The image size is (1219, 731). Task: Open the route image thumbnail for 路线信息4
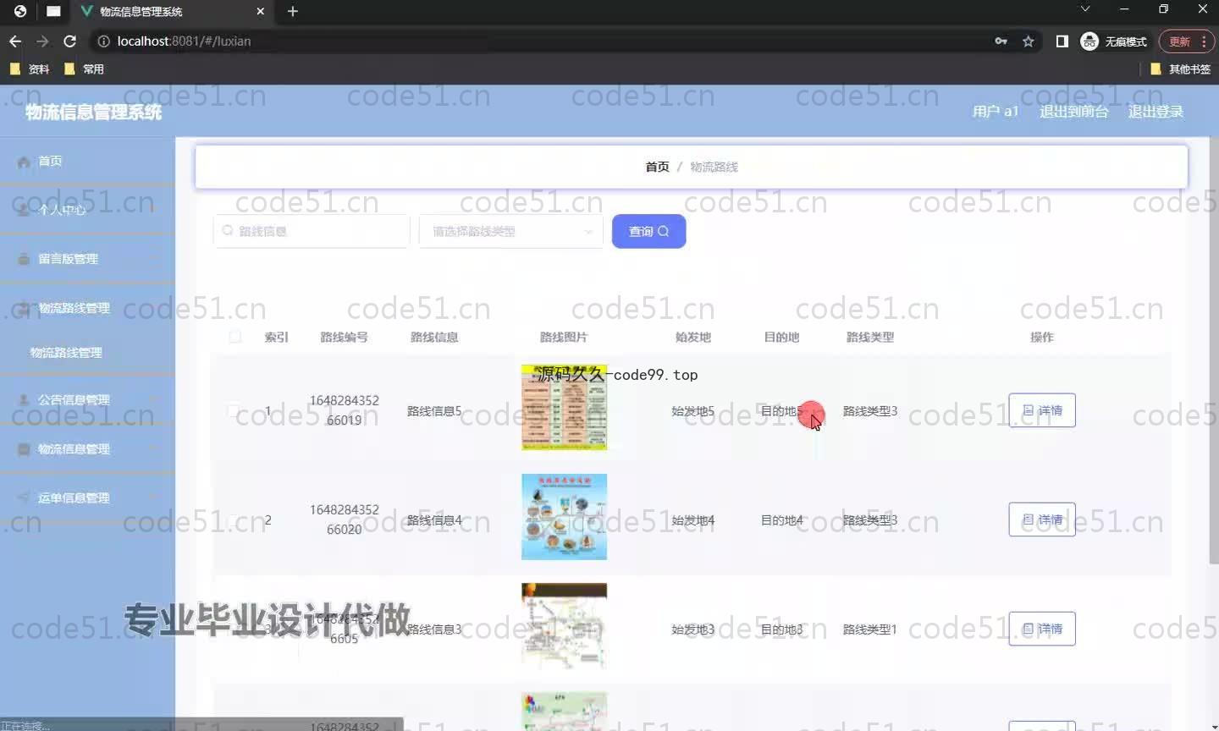pos(564,516)
